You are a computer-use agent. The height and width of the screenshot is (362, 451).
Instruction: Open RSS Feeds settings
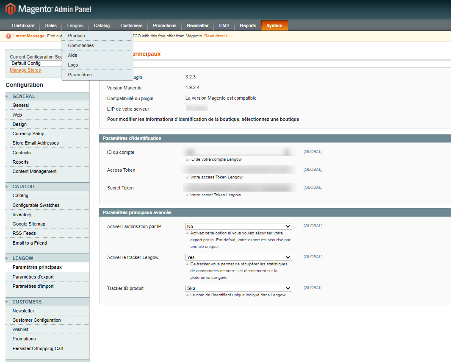pos(47,233)
